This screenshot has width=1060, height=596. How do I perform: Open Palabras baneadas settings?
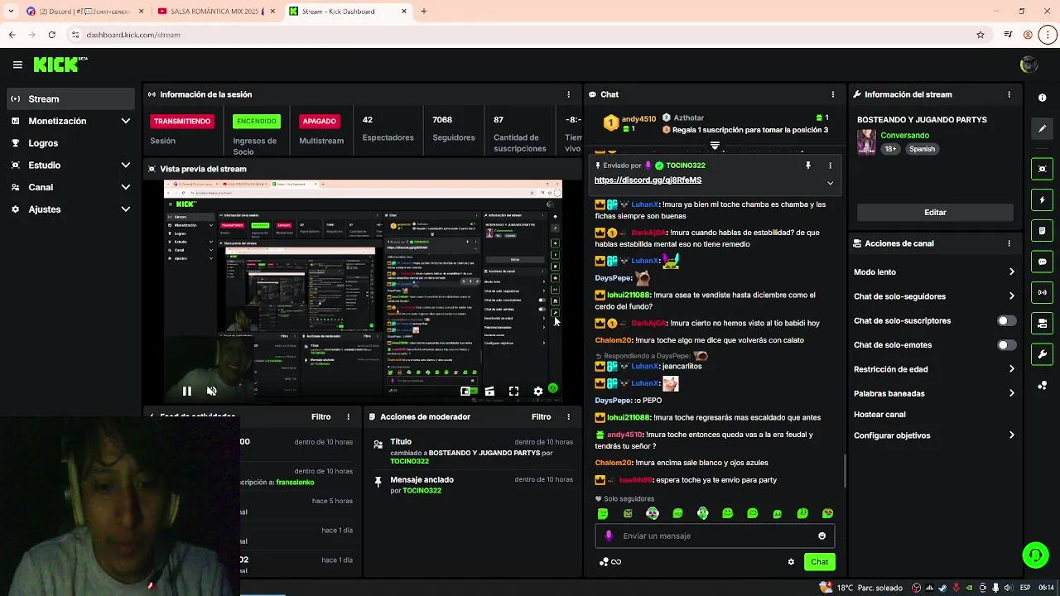(934, 393)
